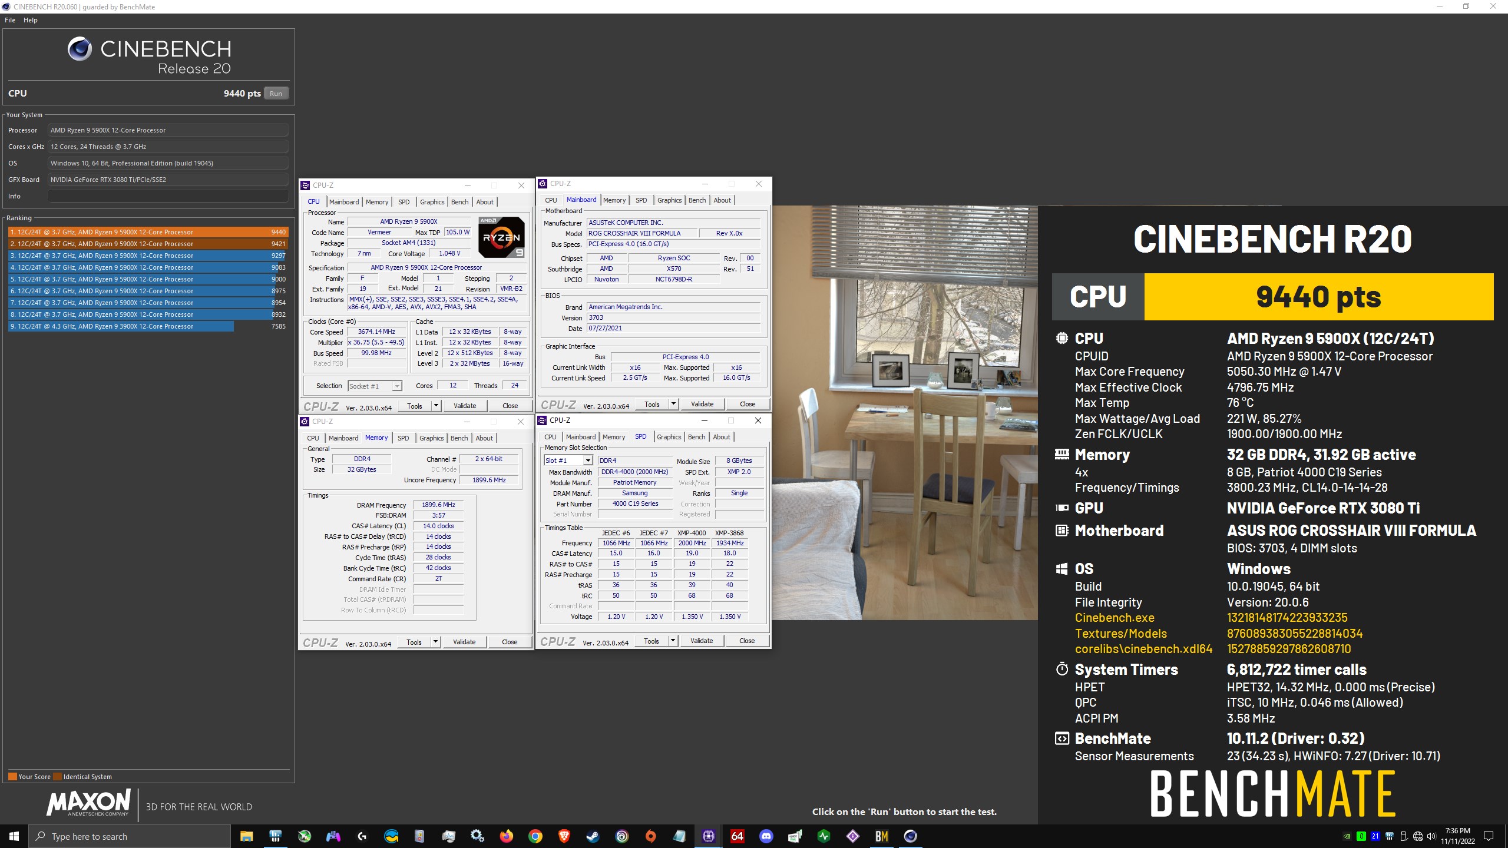Switch to CPU tab in CPU-Z SPD window

550,437
